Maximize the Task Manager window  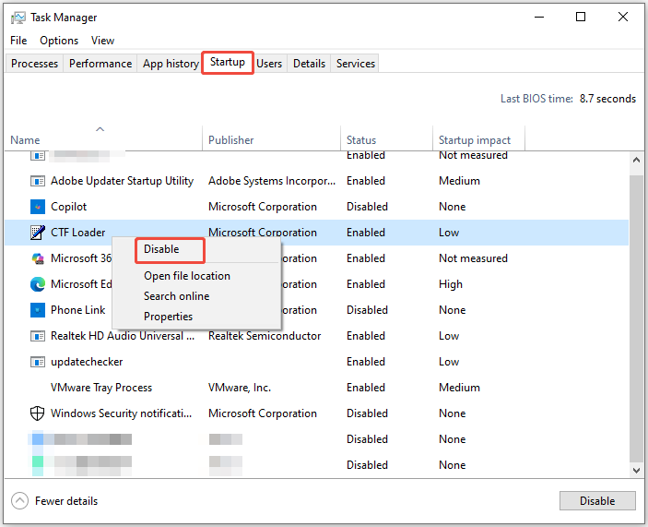[581, 17]
